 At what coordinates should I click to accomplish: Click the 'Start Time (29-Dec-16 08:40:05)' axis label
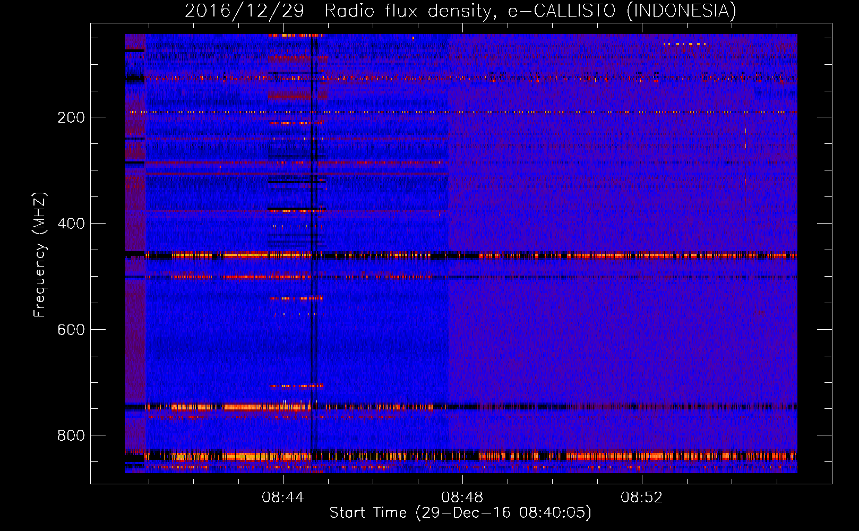pos(460,513)
